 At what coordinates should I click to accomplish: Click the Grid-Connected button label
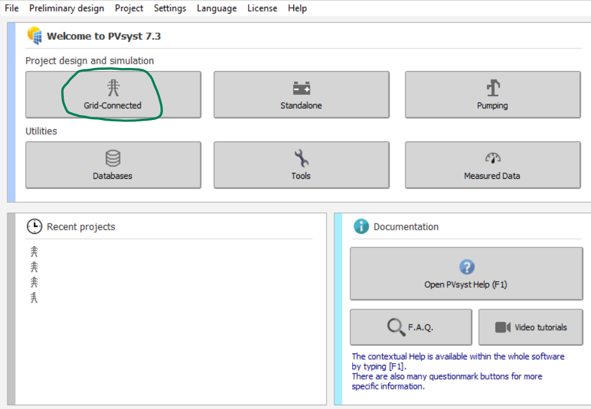[x=113, y=105]
